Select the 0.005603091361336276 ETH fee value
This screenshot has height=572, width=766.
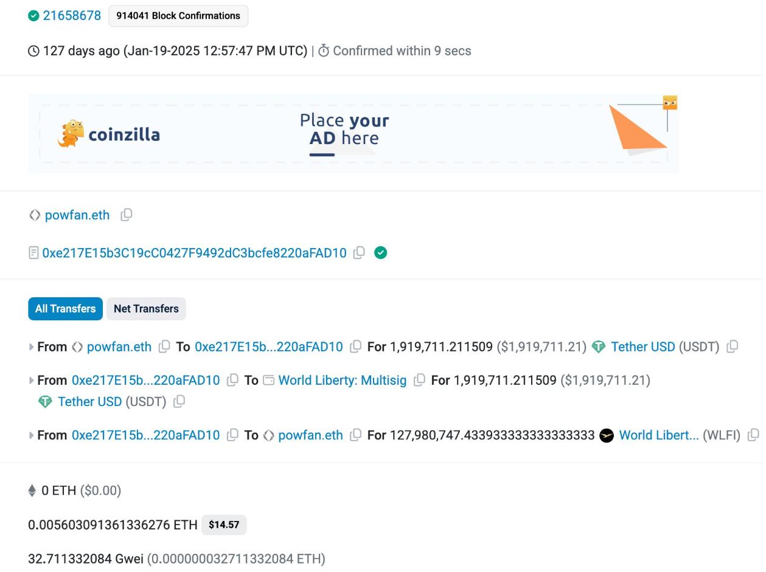click(113, 525)
